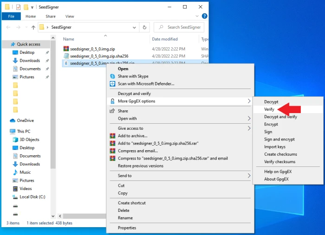Click the OneDrive cloud icon in sidebar
The image size is (325, 235).
click(13, 121)
